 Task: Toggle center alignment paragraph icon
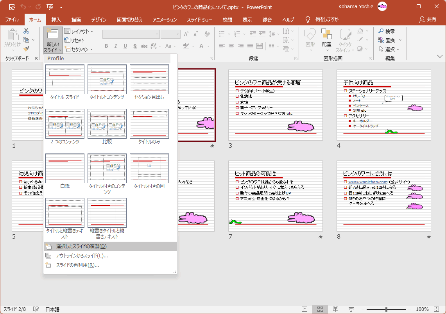pyautogui.click(x=231, y=46)
